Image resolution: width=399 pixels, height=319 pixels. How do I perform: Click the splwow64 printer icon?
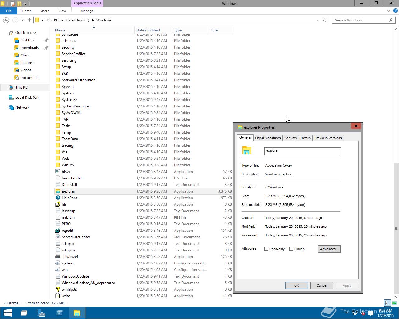pyautogui.click(x=58, y=257)
